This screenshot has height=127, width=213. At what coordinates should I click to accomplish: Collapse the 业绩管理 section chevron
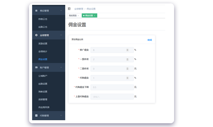tap(61, 35)
